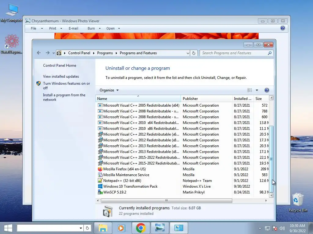
Task: Open the File menu in Photo Viewer
Action: [x=37, y=28]
